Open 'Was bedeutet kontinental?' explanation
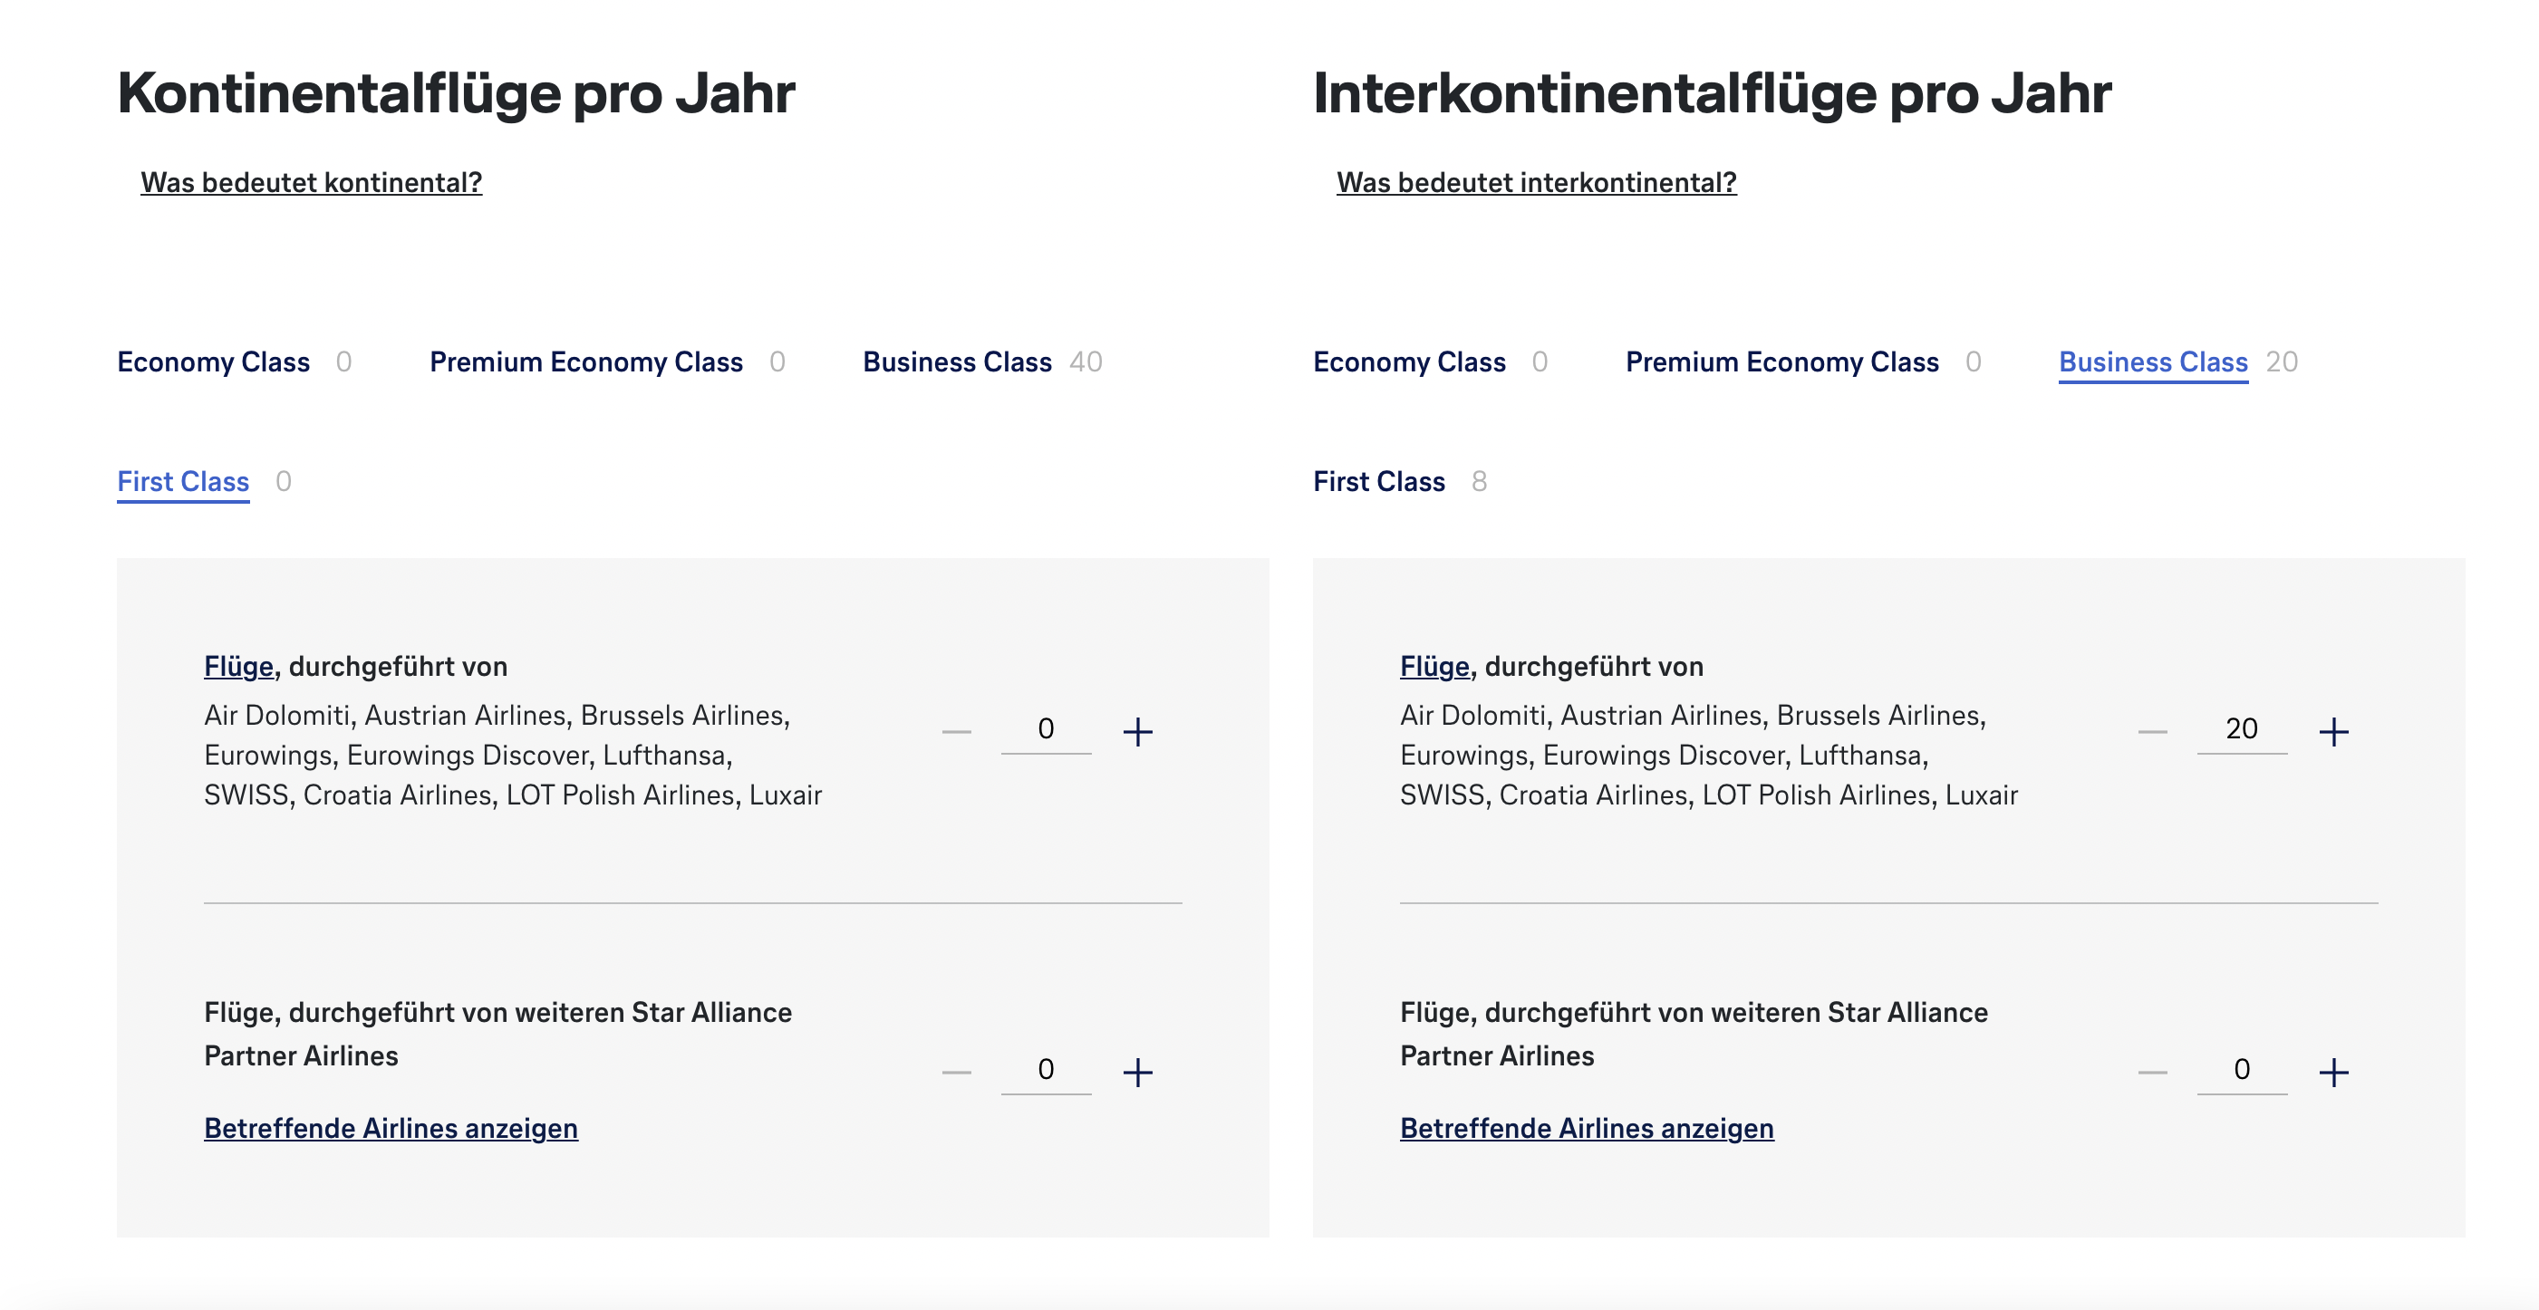 click(311, 182)
